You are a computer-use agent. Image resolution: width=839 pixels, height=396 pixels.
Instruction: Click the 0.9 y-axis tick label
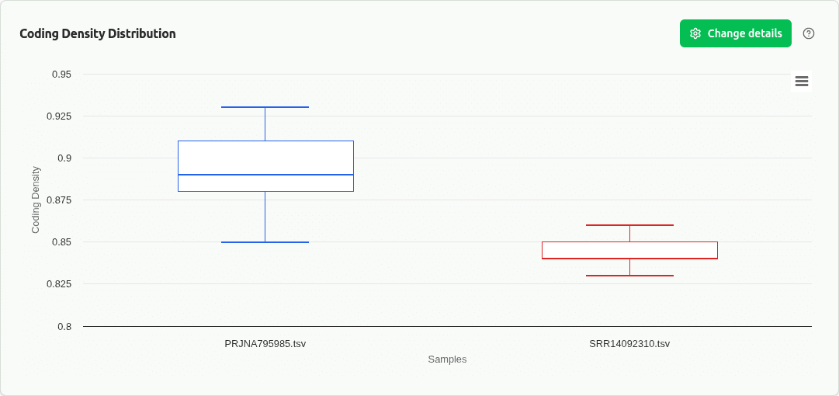[x=64, y=158]
